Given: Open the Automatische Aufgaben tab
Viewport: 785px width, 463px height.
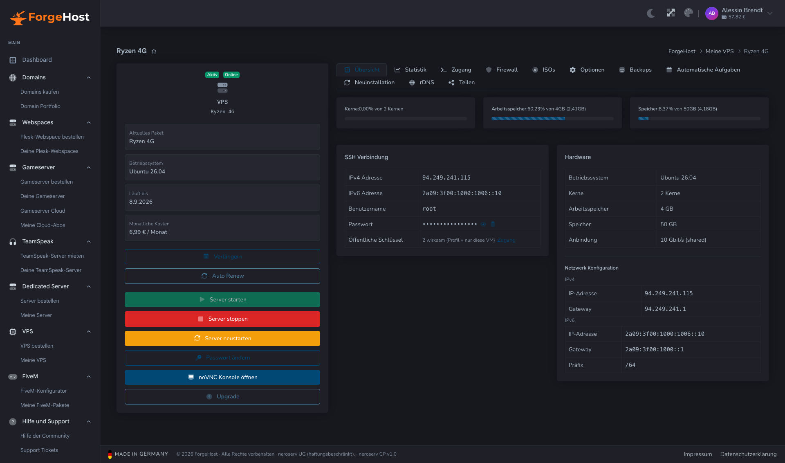Looking at the screenshot, I should point(703,70).
